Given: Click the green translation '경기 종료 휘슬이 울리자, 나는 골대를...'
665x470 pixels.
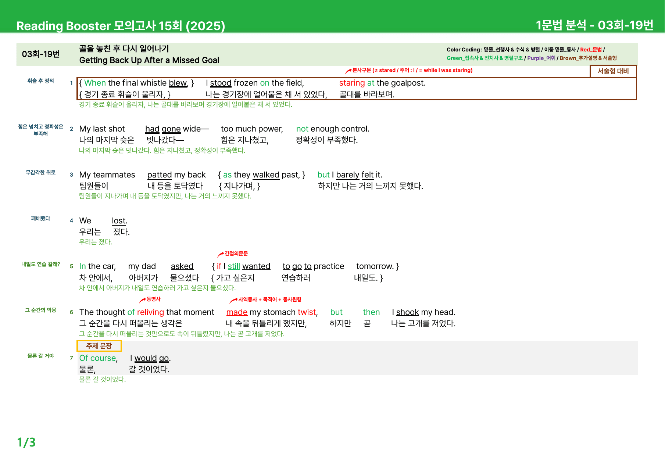Looking at the screenshot, I should (x=186, y=104).
